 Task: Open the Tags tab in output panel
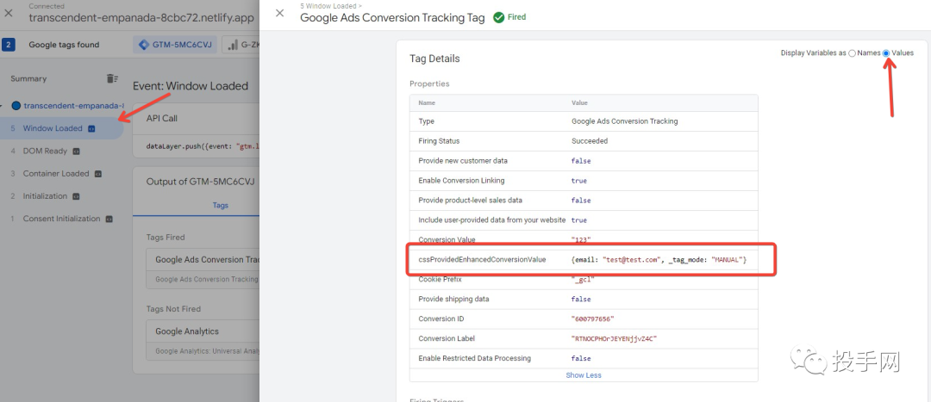[x=220, y=205]
